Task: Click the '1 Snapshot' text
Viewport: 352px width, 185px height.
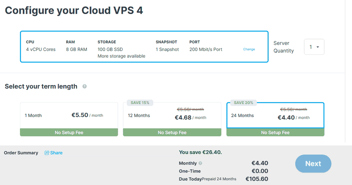Action: (x=167, y=49)
